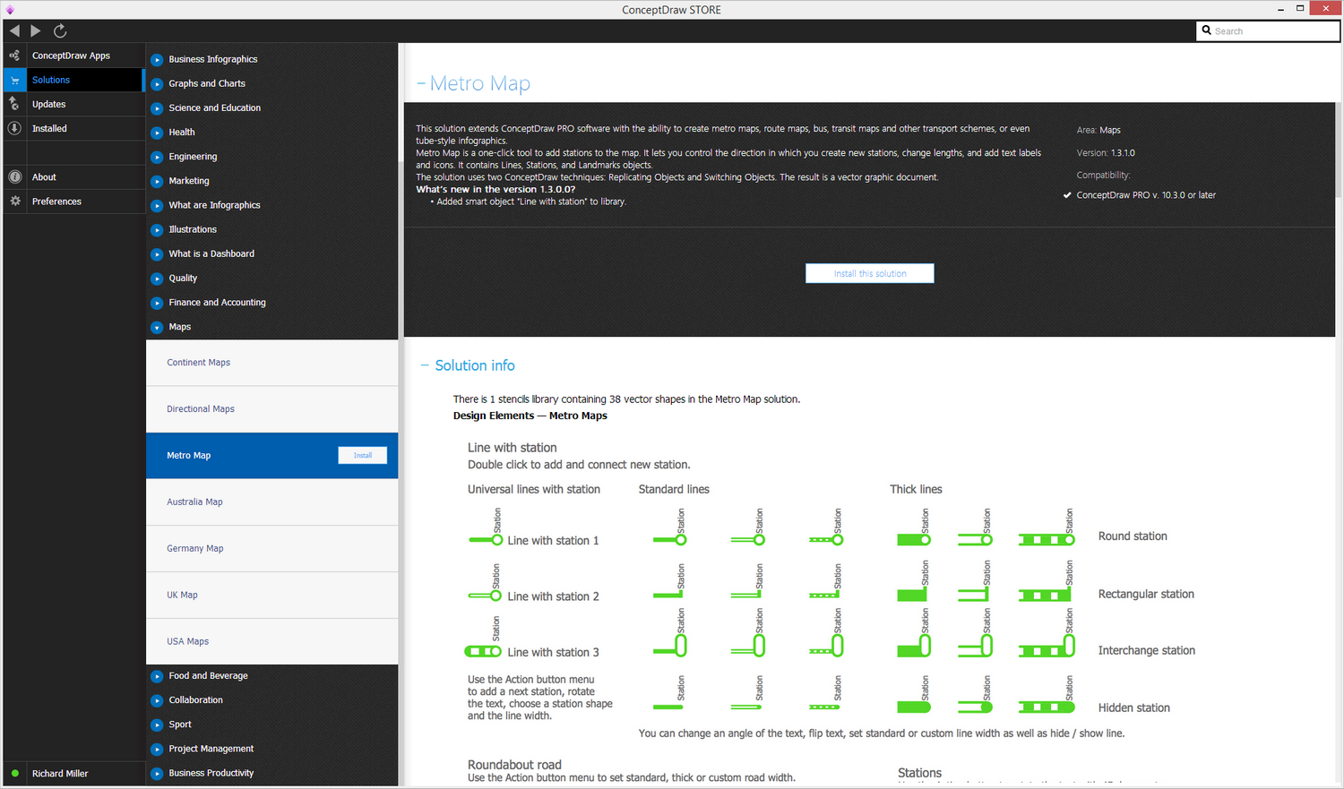The width and height of the screenshot is (1344, 789).
Task: Open the About page
Action: pos(72,177)
